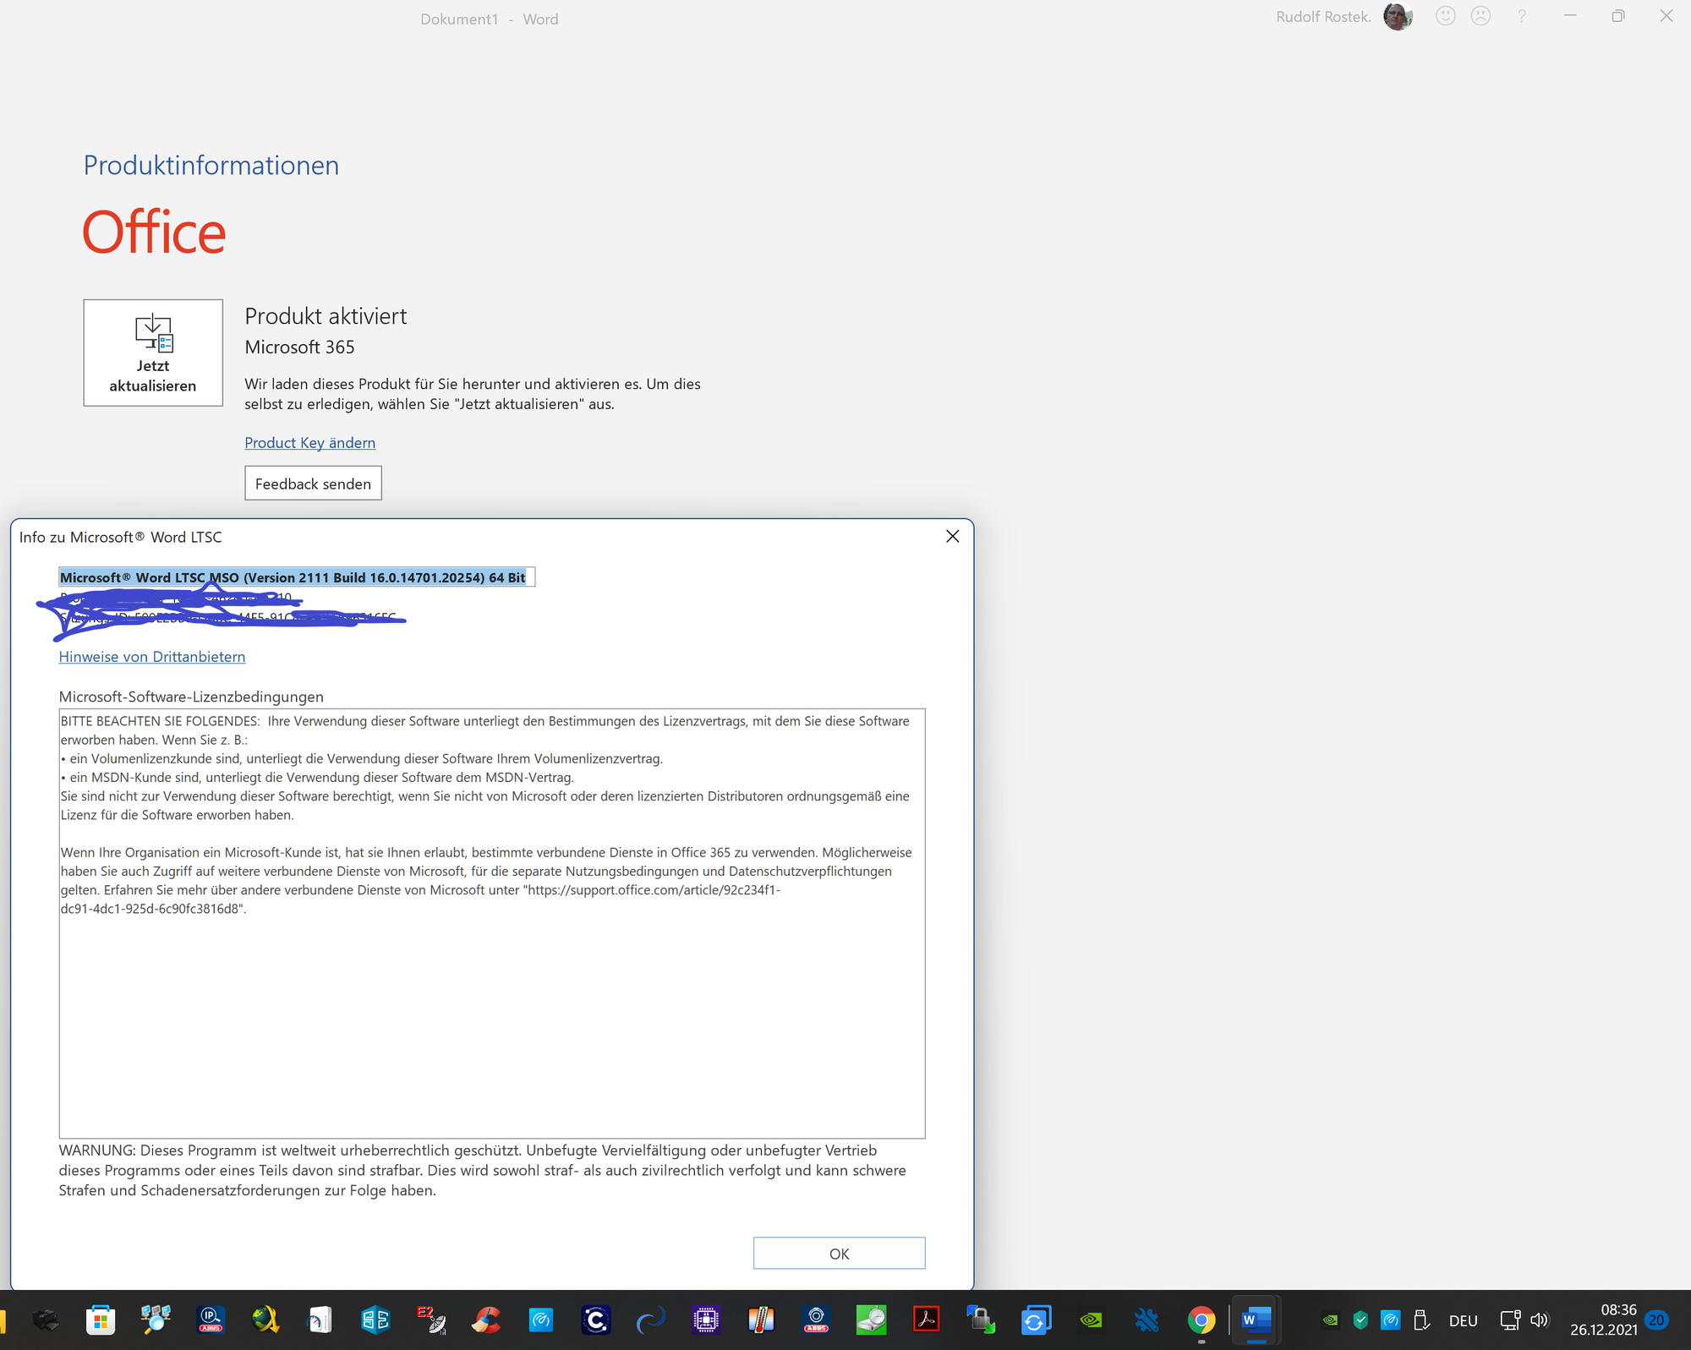Change the DEU keyboard language indicator
1691x1350 pixels.
[1464, 1321]
